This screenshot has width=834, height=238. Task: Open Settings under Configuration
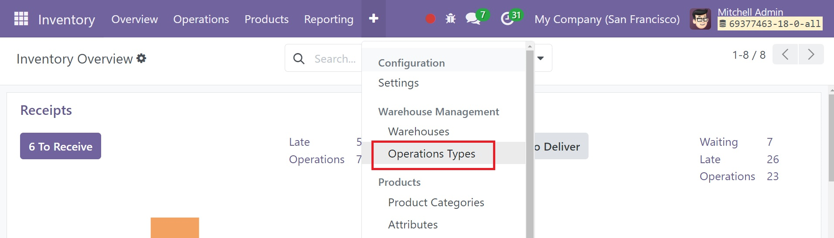click(398, 83)
